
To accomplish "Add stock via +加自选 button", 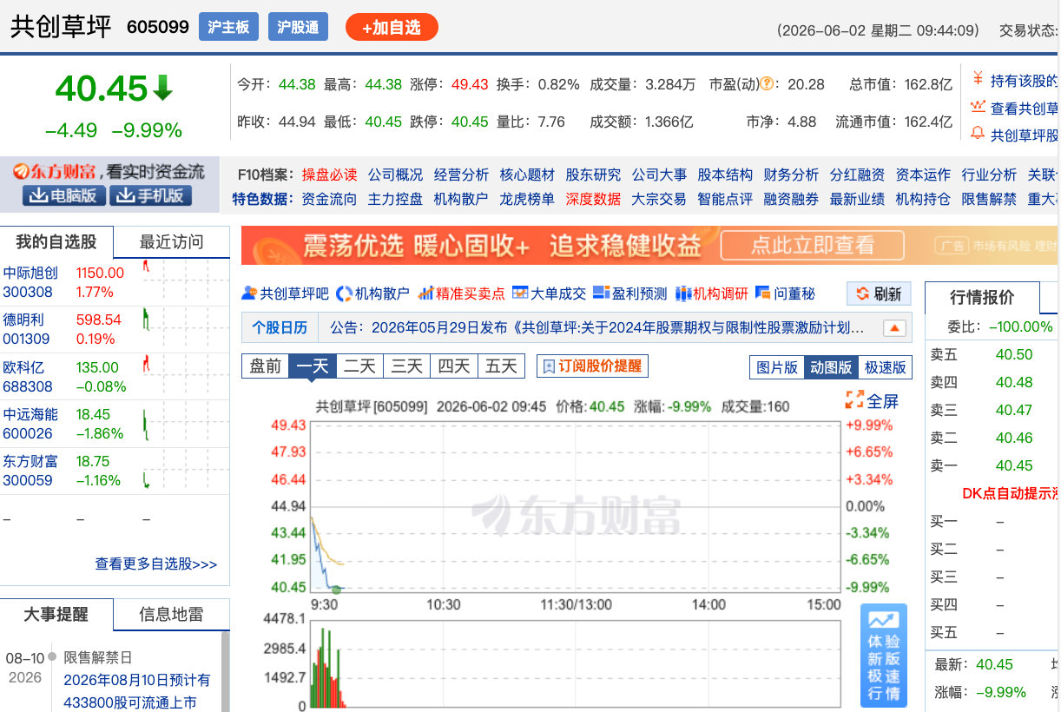I will click(392, 27).
